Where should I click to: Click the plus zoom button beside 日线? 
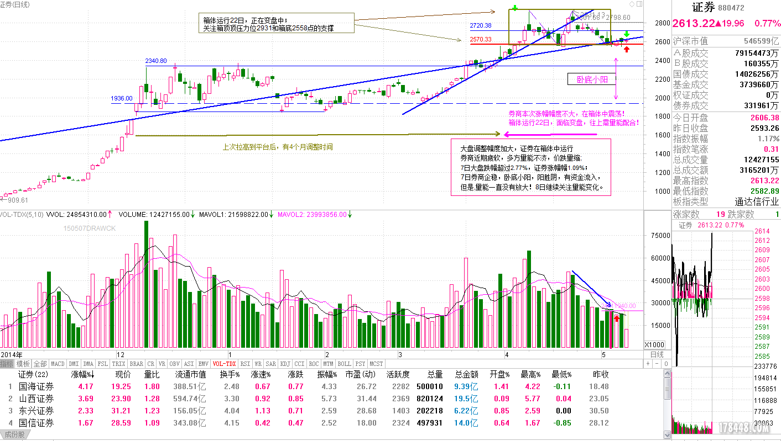coord(649,364)
